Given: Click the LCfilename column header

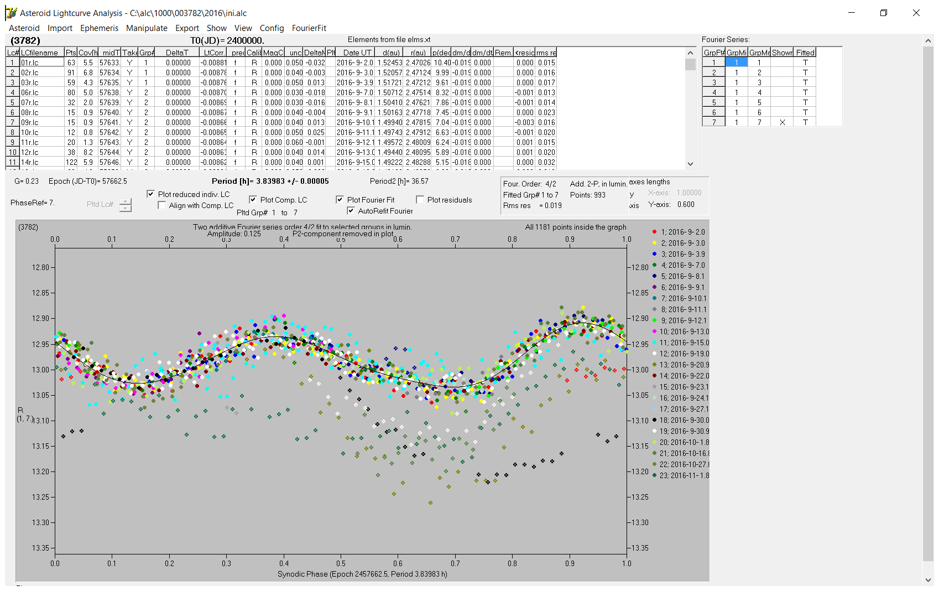Looking at the screenshot, I should click(x=42, y=53).
